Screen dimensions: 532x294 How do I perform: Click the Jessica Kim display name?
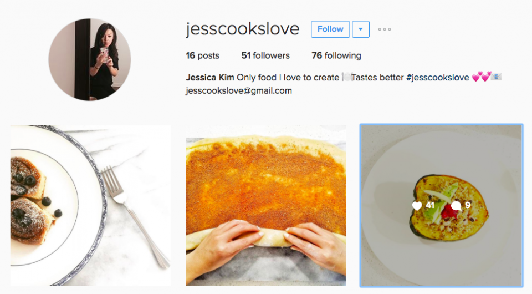pyautogui.click(x=209, y=78)
